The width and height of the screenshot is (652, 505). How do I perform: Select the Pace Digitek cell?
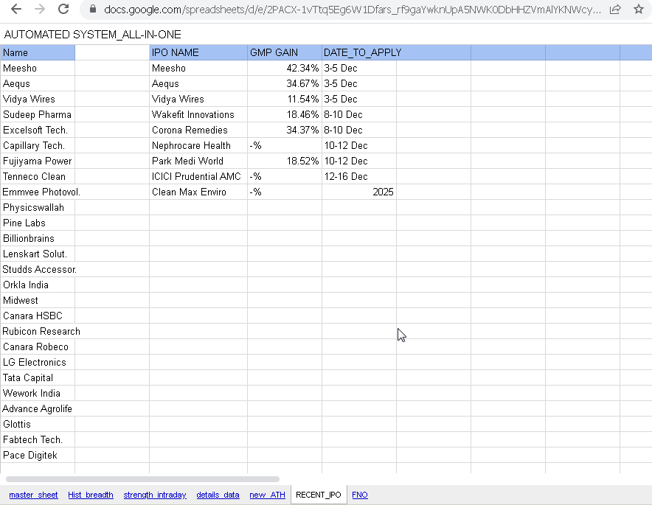click(38, 455)
